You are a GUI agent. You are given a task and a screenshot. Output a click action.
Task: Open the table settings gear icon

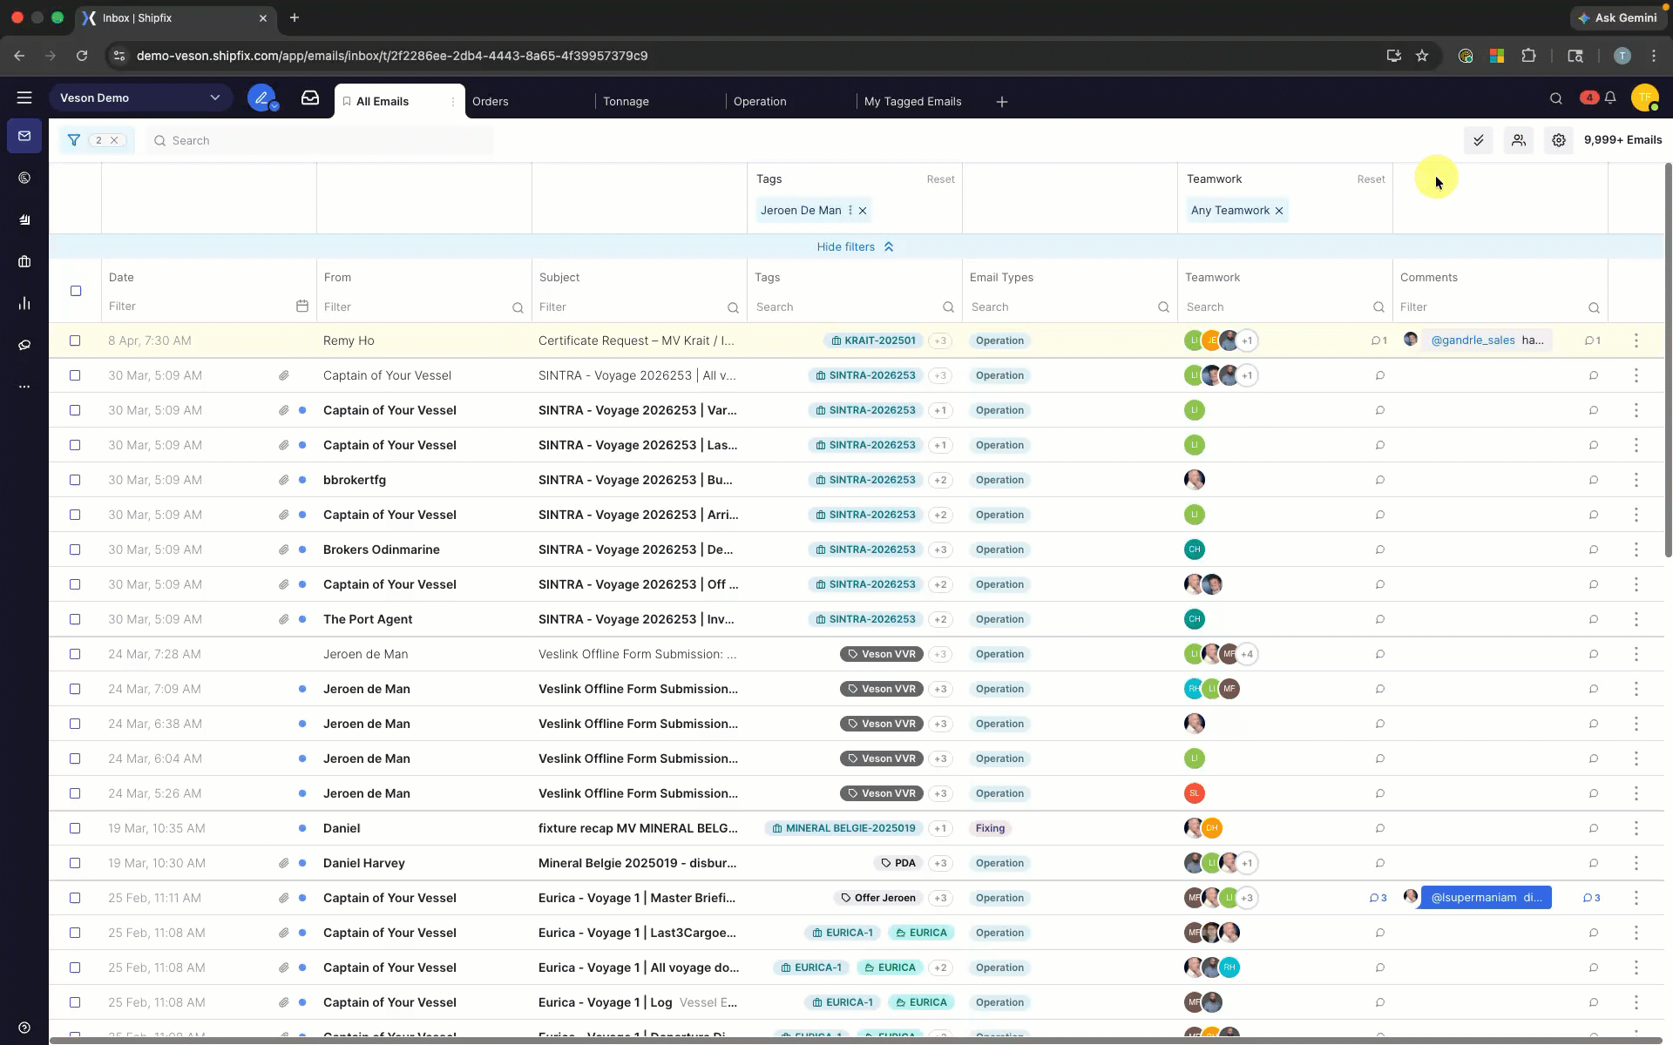tap(1559, 140)
